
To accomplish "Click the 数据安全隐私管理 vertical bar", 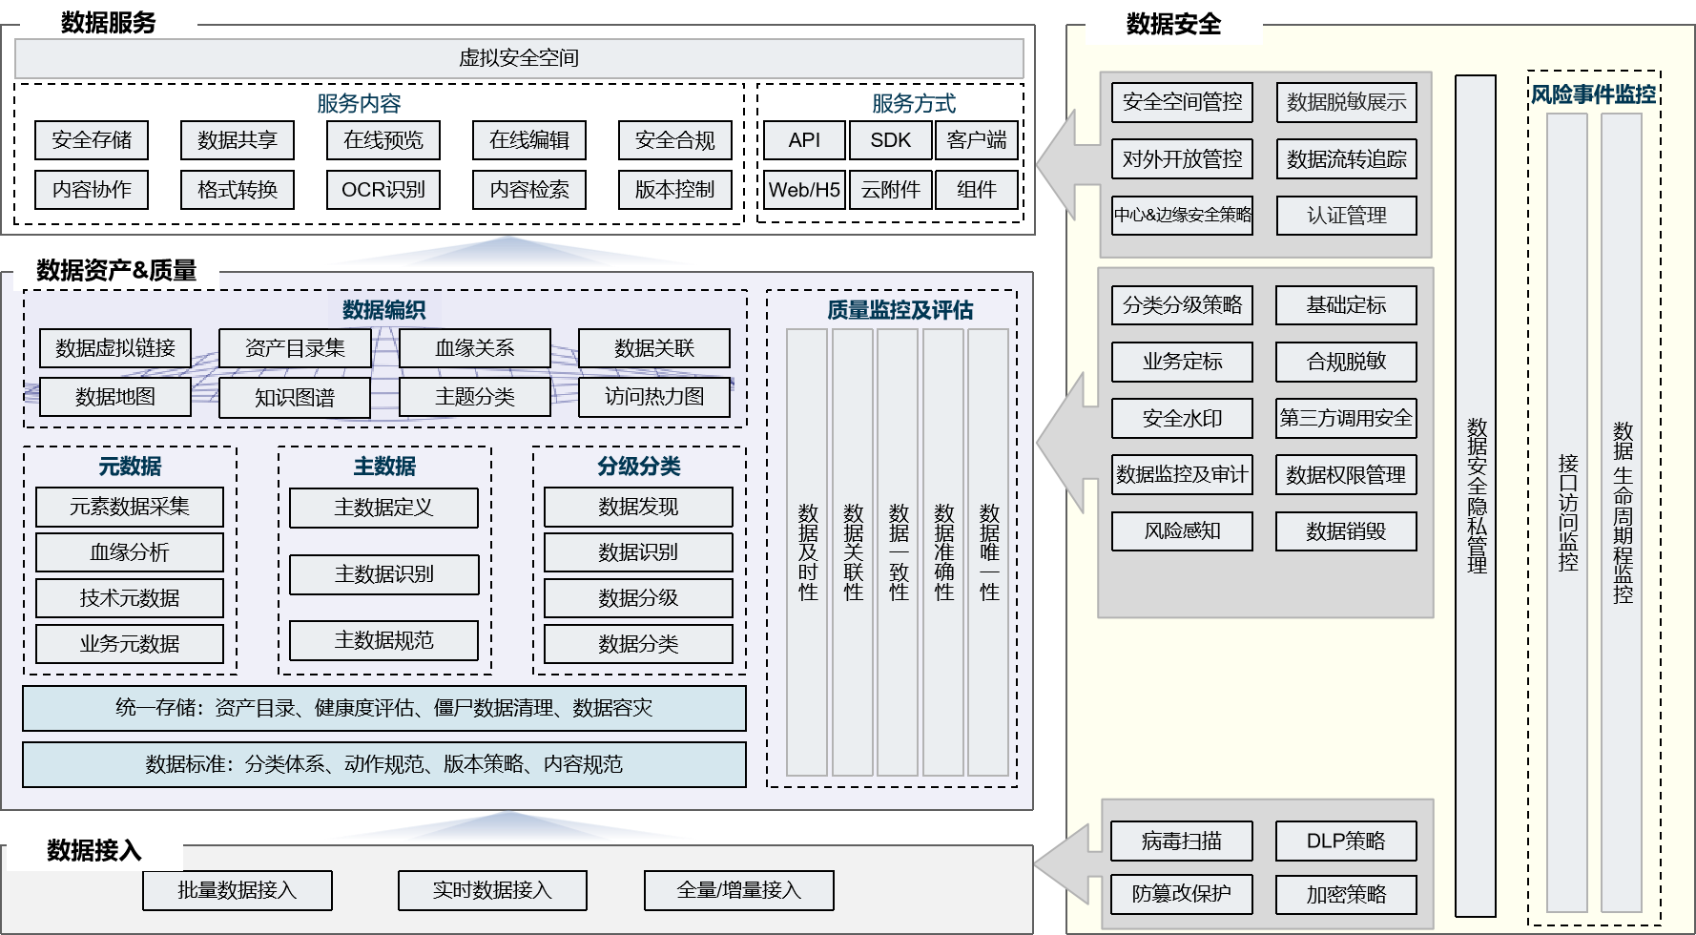I will (x=1476, y=495).
